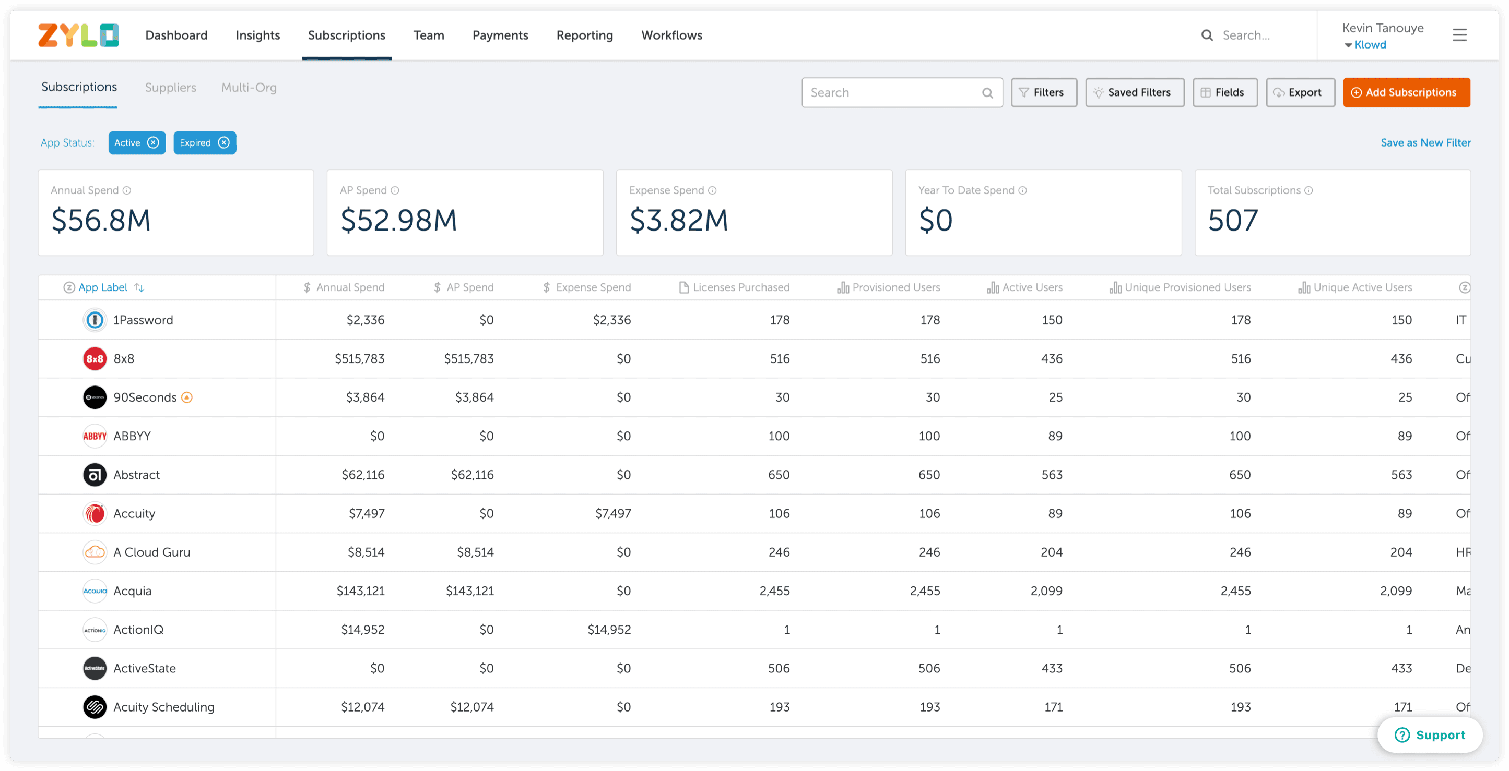The height and width of the screenshot is (771, 1509).
Task: Expand the Klowd organization dropdown
Action: [1365, 45]
